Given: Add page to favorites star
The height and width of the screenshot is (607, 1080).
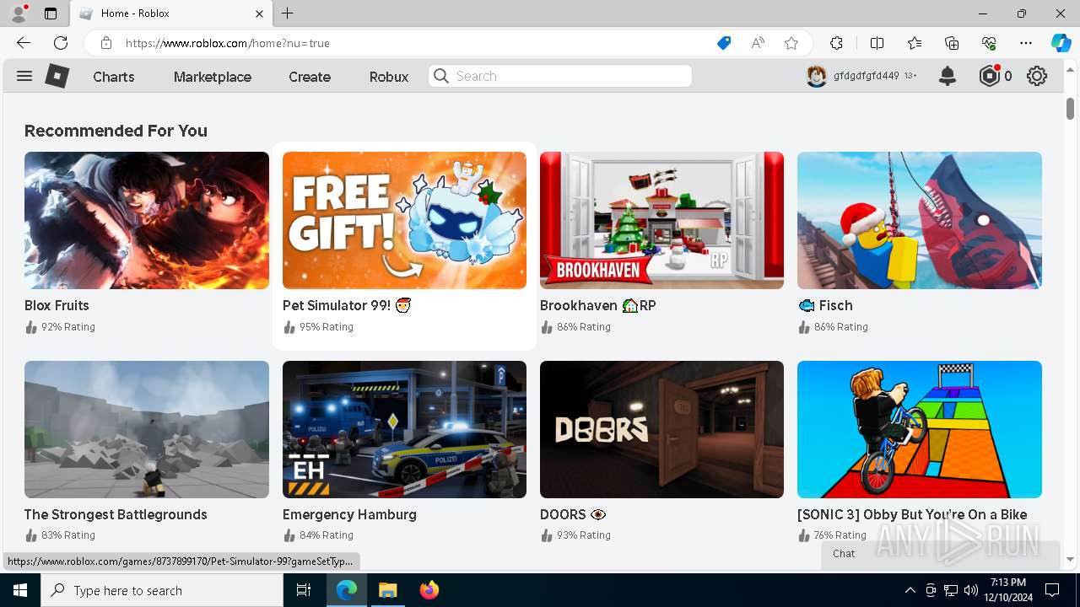Looking at the screenshot, I should pyautogui.click(x=791, y=43).
